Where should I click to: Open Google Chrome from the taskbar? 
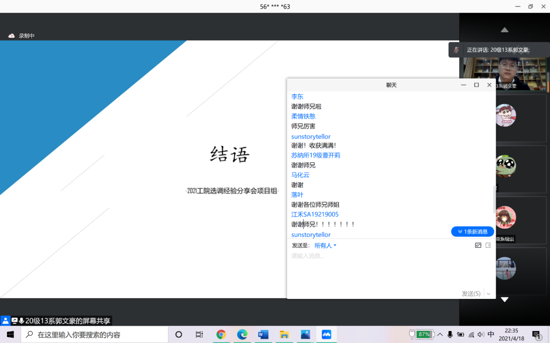[221, 335]
